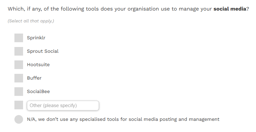Click the bold 'social media' text in the question
This screenshot has width=256, height=132.
230,9
